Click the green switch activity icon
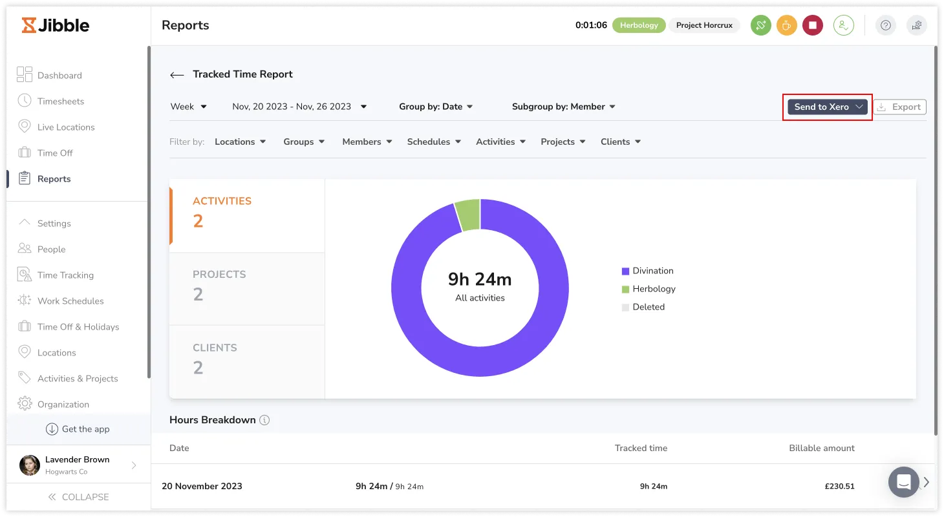This screenshot has height=517, width=944. (x=761, y=25)
